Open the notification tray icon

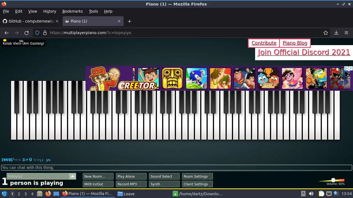[x=337, y=194]
